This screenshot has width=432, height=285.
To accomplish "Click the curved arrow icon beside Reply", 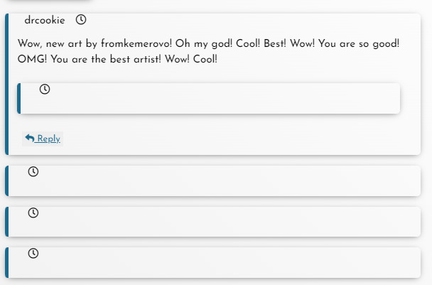I will point(30,138).
